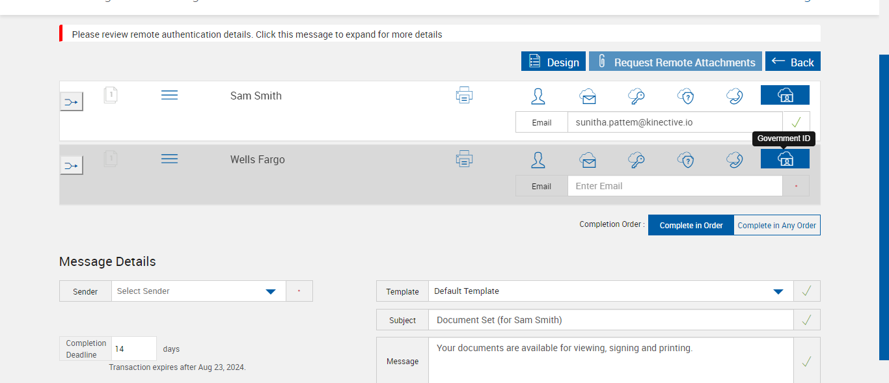Go Back using the Back button
The width and height of the screenshot is (889, 383).
point(793,62)
